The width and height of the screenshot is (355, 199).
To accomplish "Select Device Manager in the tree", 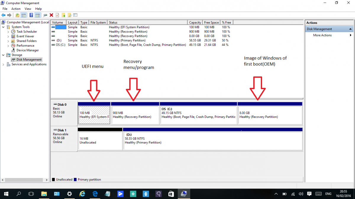I will tap(28, 50).
